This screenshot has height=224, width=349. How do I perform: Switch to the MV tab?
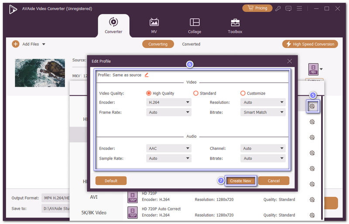154,26
